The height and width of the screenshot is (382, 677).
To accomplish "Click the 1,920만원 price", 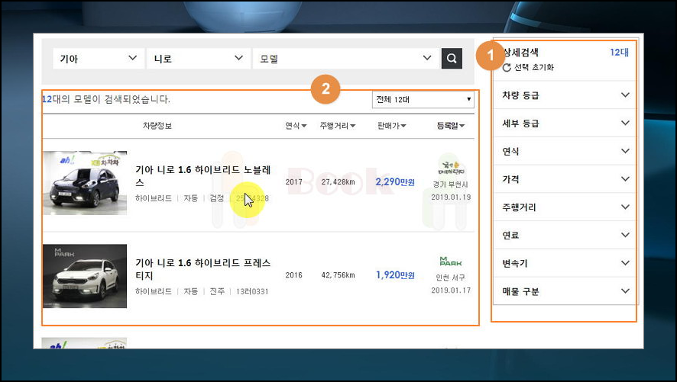I will 394,274.
